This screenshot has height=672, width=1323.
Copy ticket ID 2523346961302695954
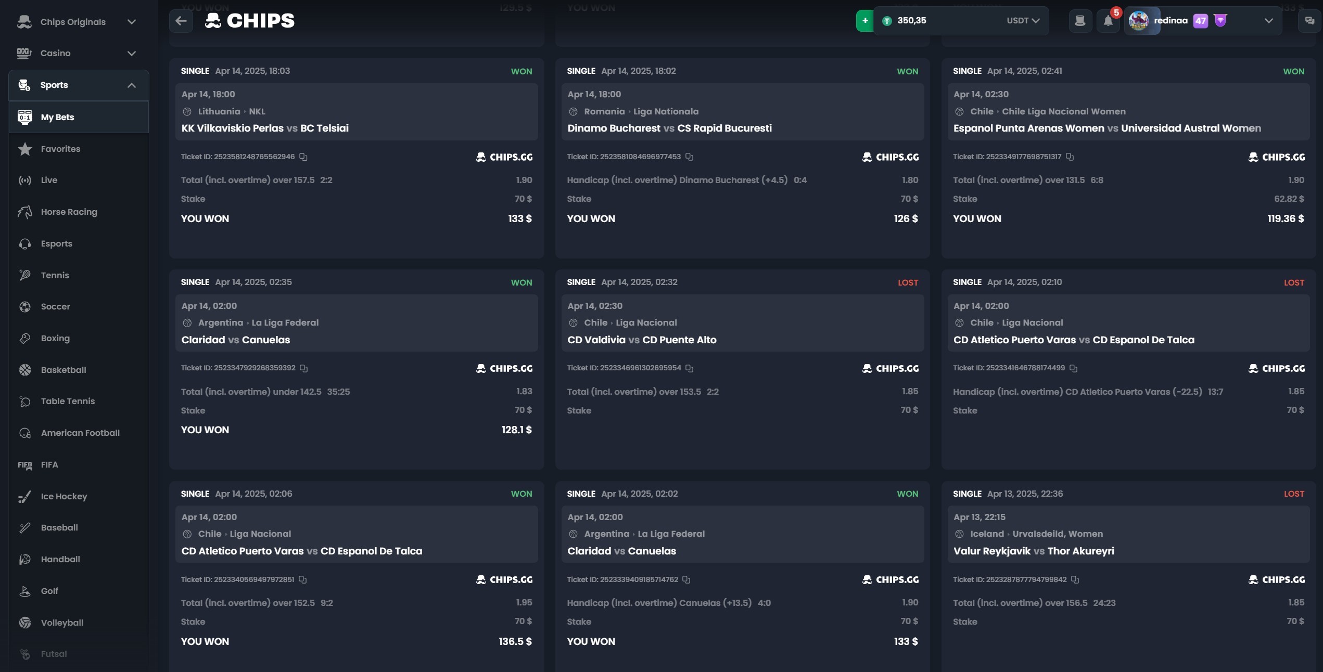click(690, 368)
